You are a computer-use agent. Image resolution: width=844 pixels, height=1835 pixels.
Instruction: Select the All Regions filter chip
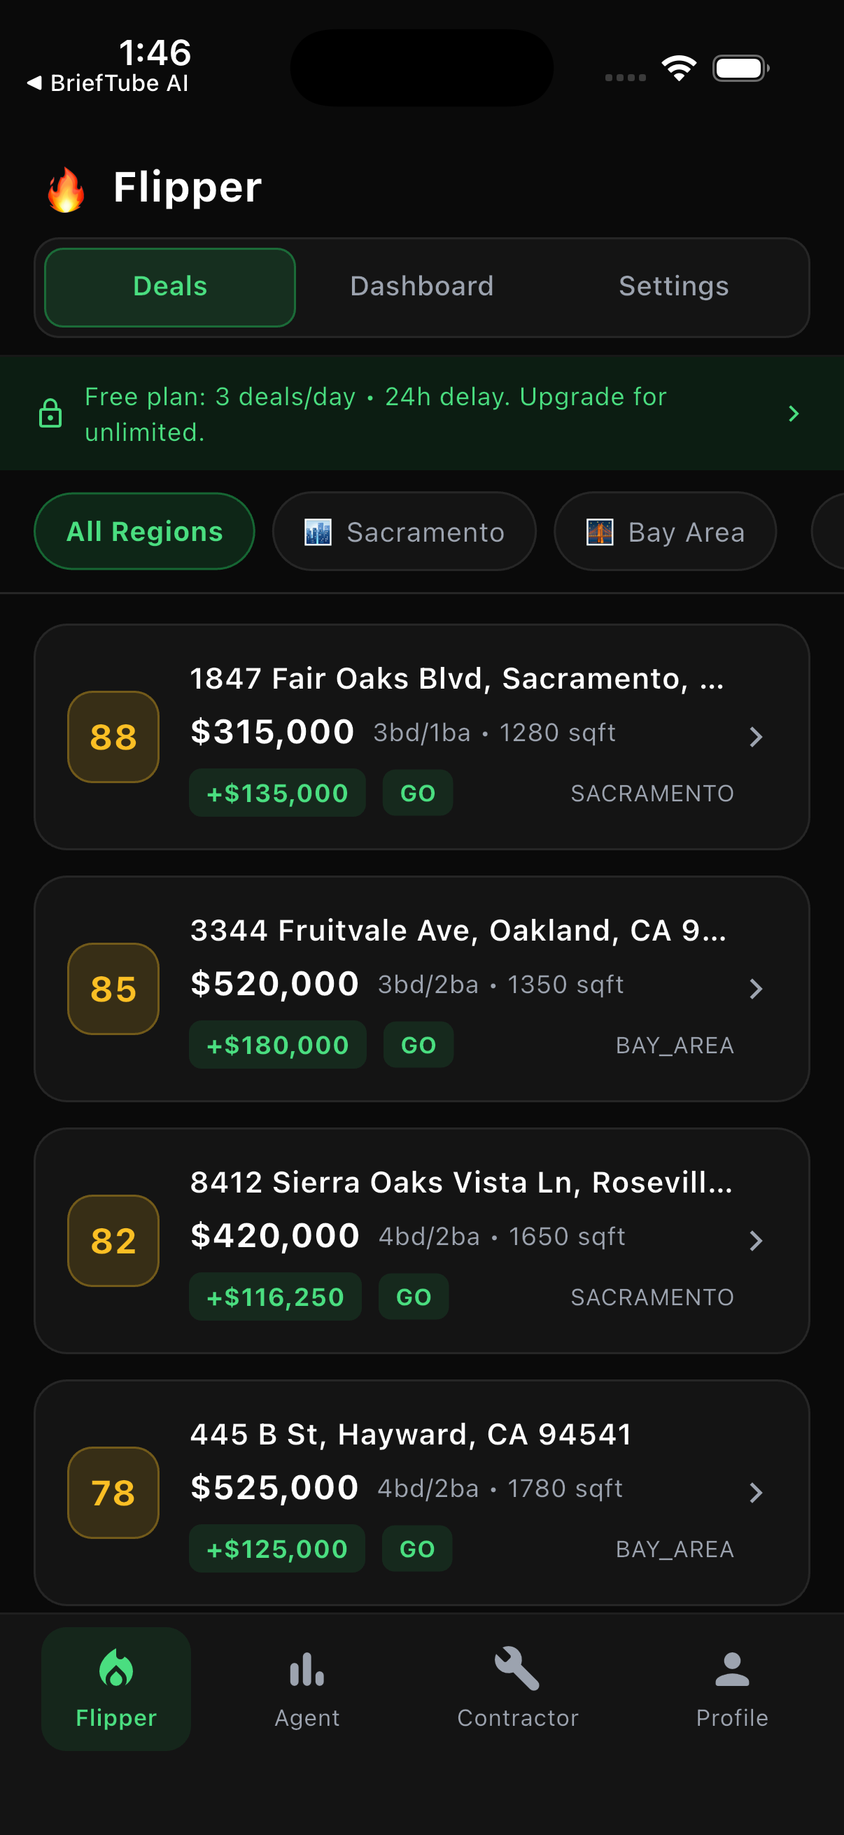[x=145, y=531]
